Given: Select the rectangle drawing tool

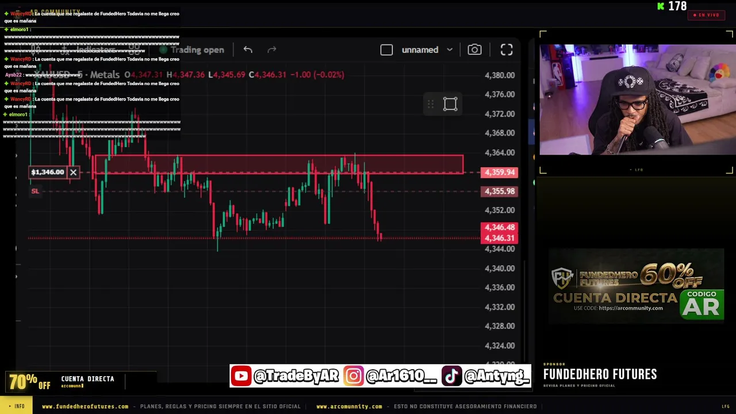Looking at the screenshot, I should coord(450,104).
